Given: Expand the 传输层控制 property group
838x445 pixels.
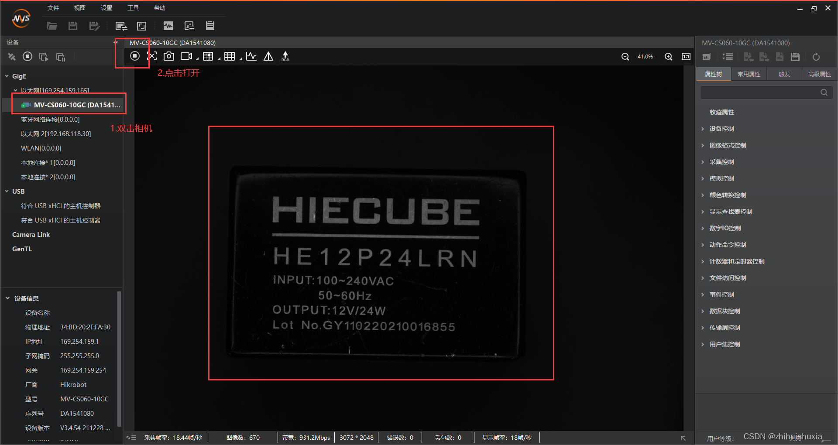Looking at the screenshot, I should (x=703, y=328).
